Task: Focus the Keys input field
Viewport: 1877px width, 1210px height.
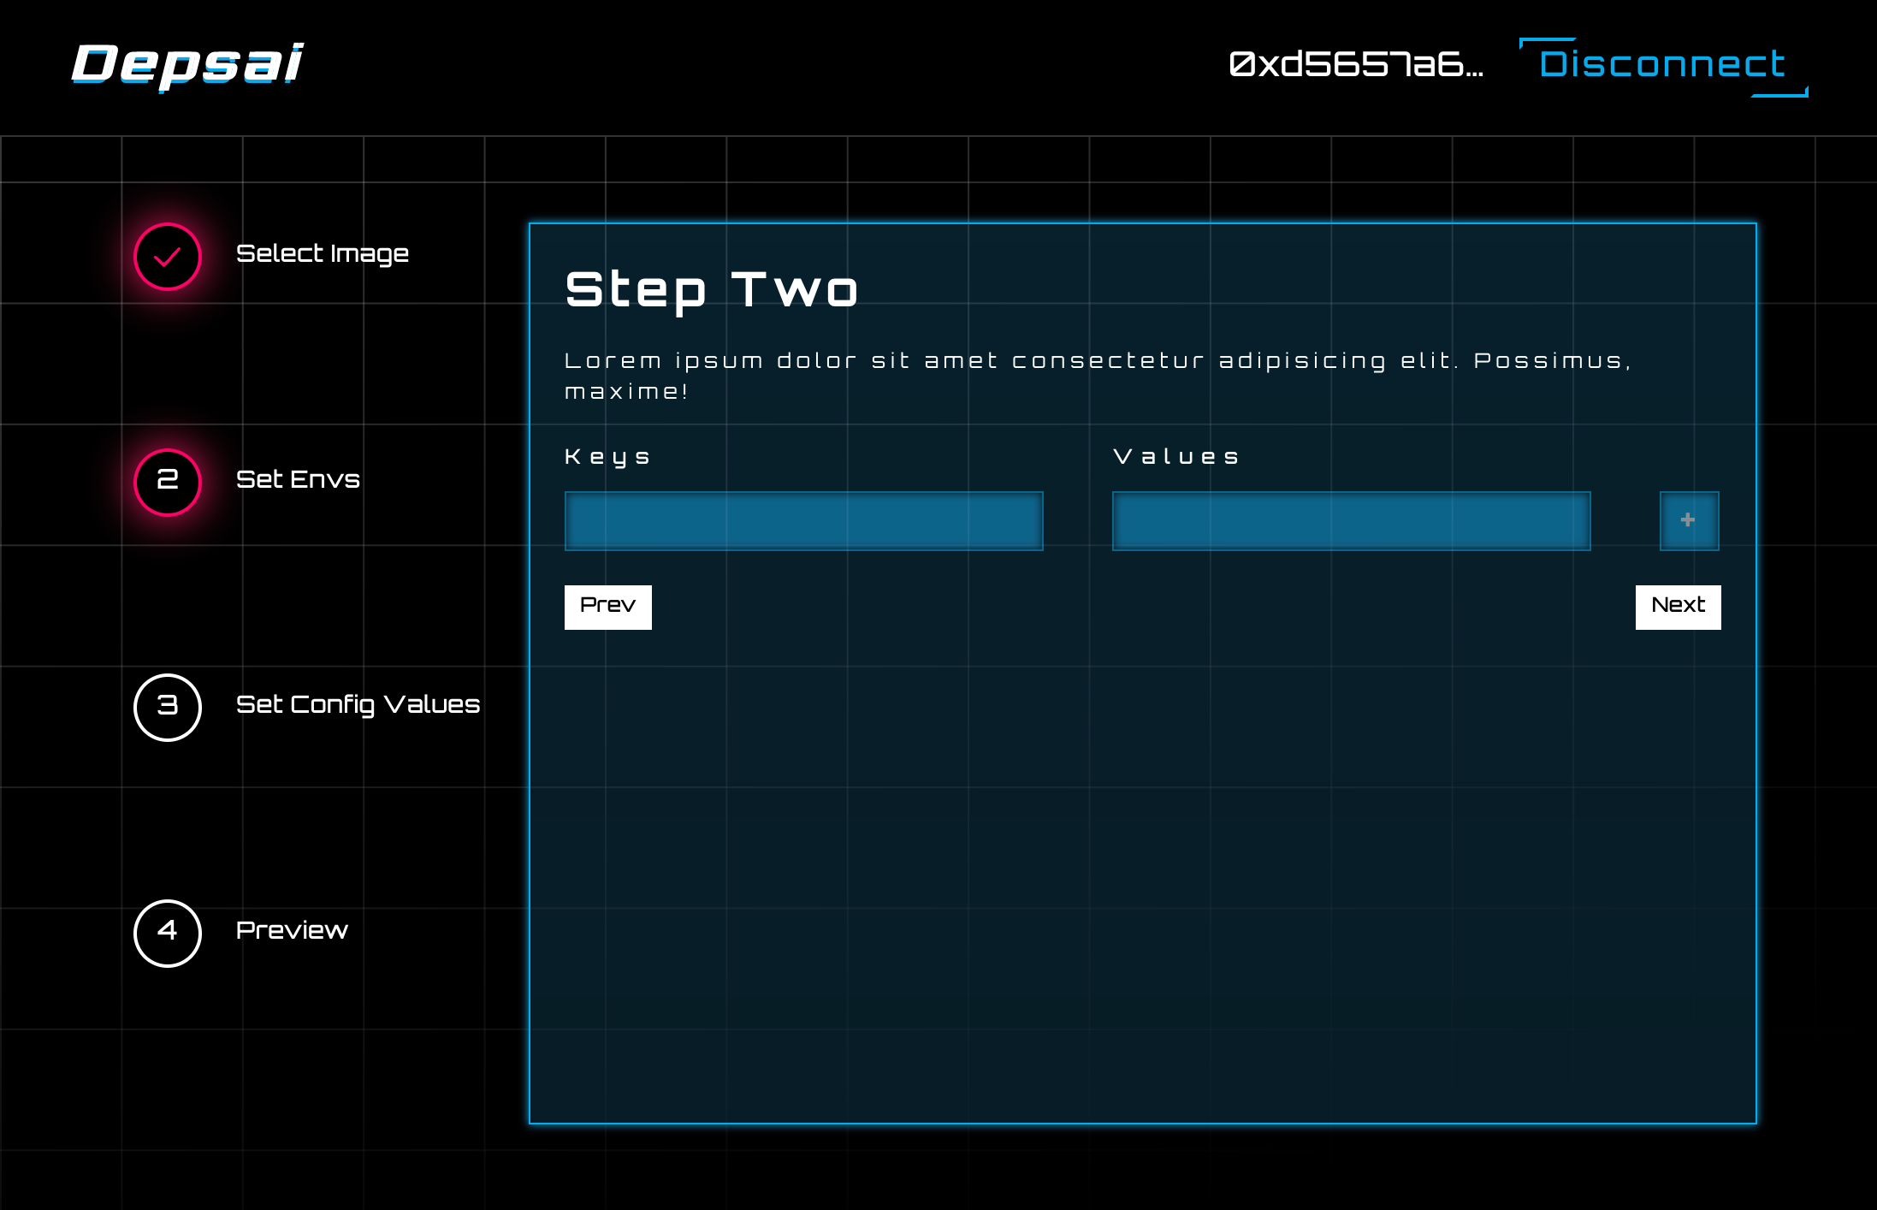Action: [x=803, y=520]
